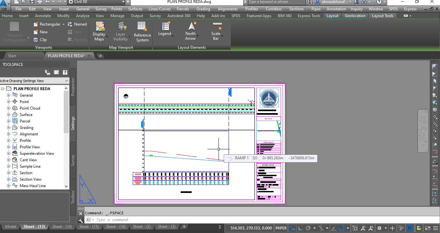Open Named viewports dialog

pos(77,24)
